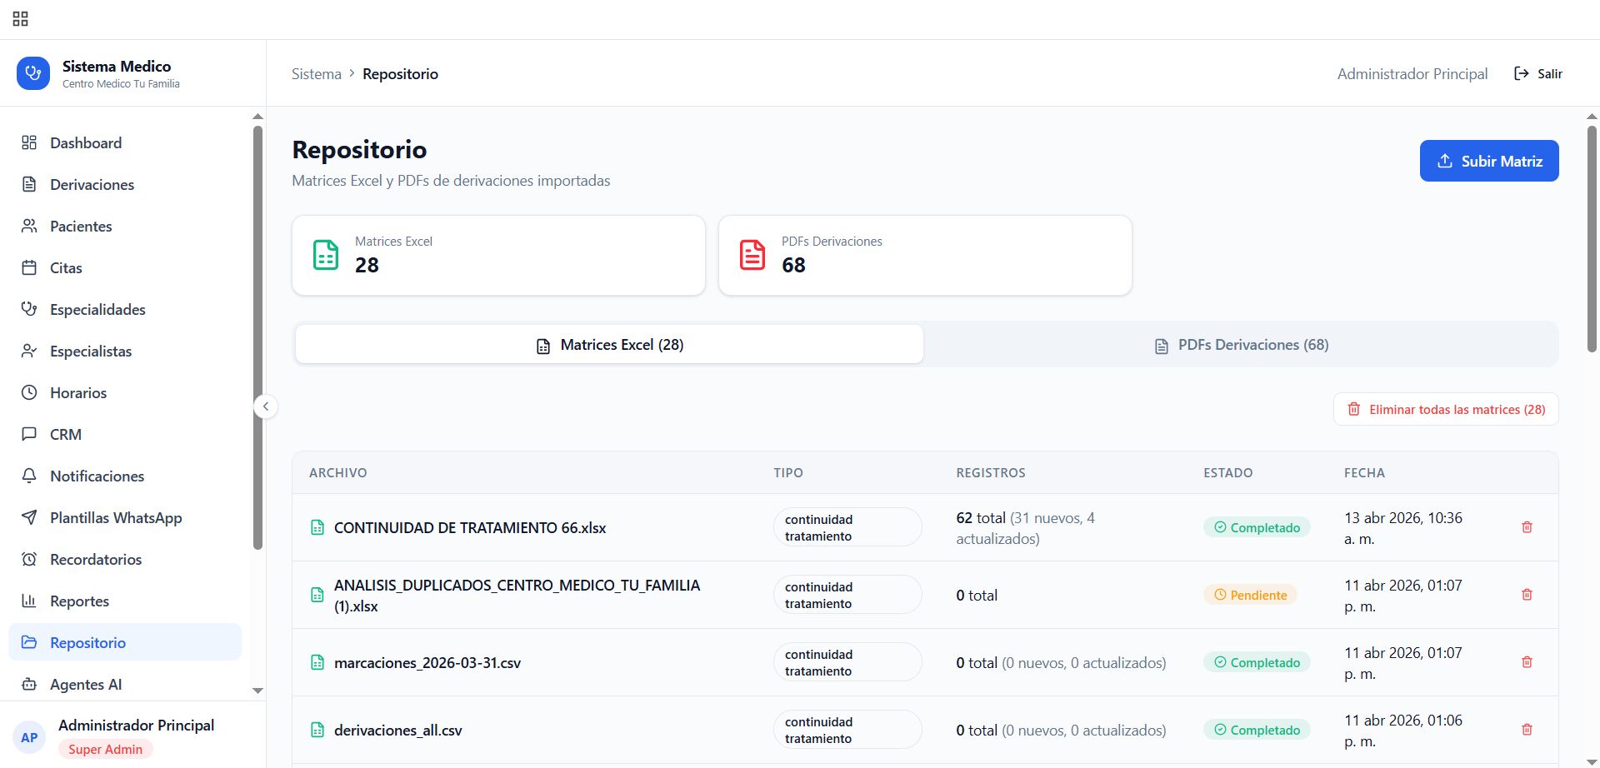Select the Citas calendar icon
Viewport: 1600px width, 768px height.
pos(29,267)
